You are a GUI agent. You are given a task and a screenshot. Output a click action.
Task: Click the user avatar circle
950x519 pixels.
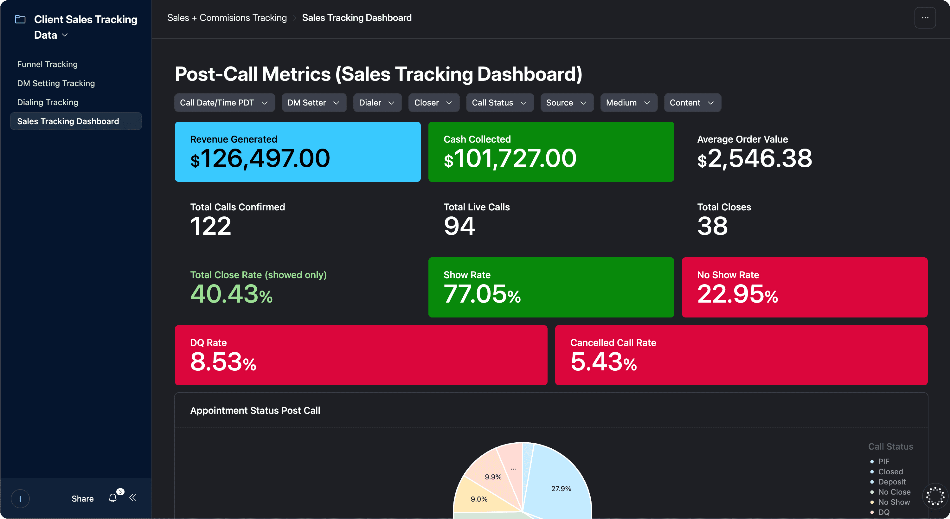point(20,499)
